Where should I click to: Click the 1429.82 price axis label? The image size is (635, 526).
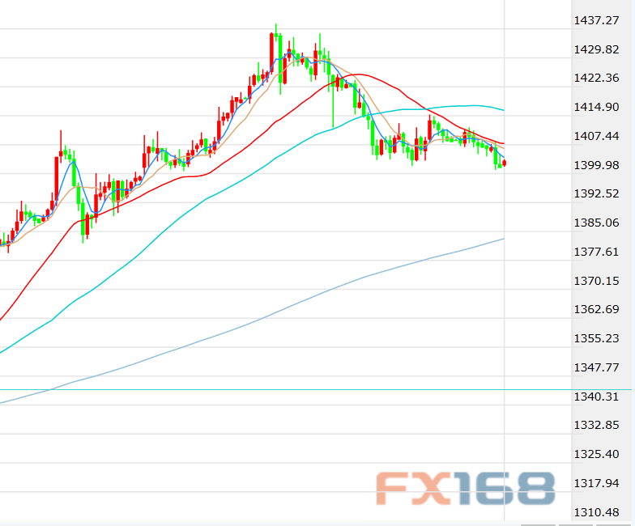click(595, 49)
